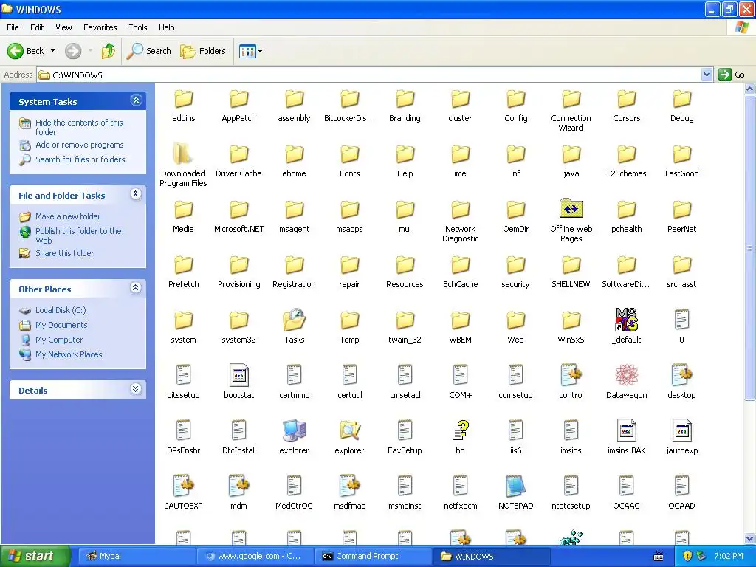Select the Datawagon file icon
The height and width of the screenshot is (567, 756).
pos(626,375)
